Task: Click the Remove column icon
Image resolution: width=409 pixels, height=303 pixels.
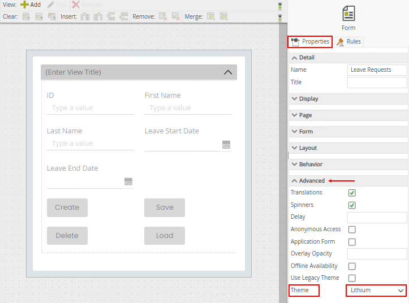Action: (163, 17)
